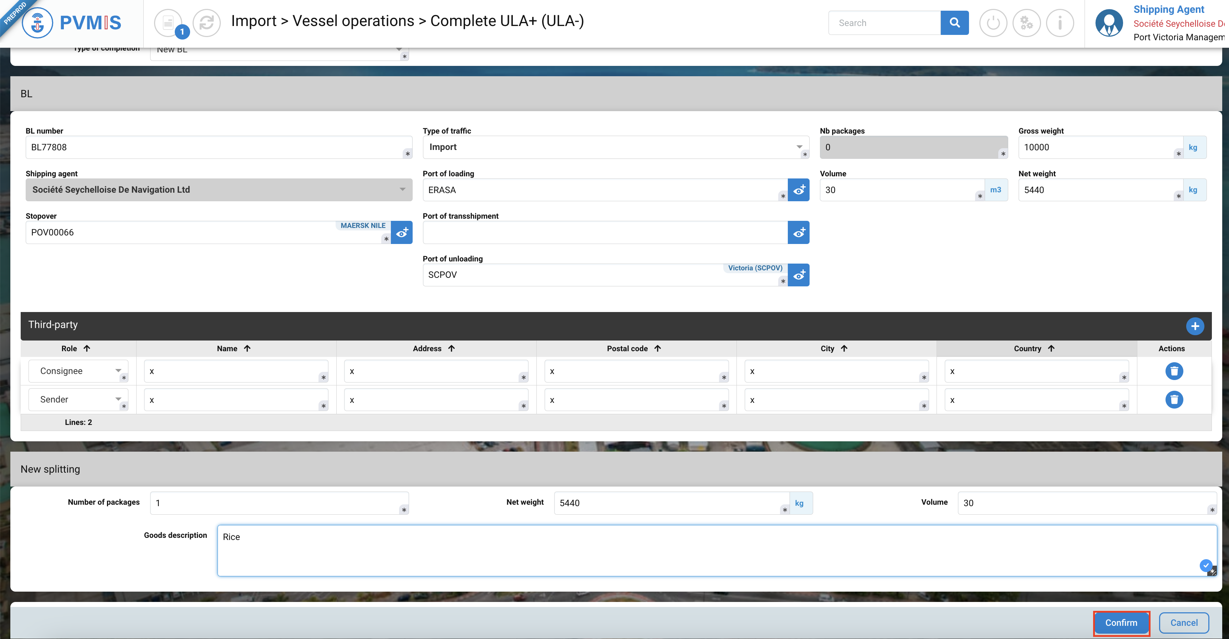Add a new Third-party row with plus icon

[x=1195, y=326]
